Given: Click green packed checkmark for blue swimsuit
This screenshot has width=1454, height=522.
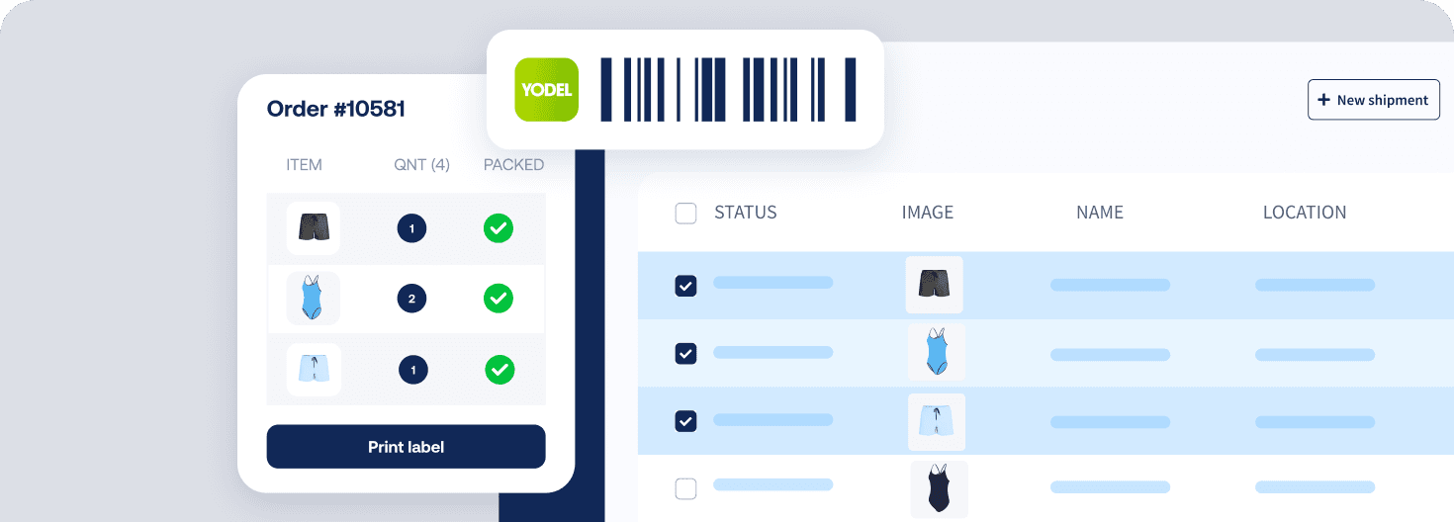Looking at the screenshot, I should point(499,297).
